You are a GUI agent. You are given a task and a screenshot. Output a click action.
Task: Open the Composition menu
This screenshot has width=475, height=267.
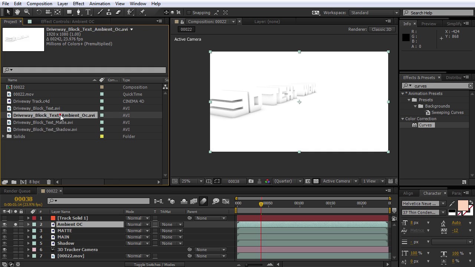coord(39,4)
